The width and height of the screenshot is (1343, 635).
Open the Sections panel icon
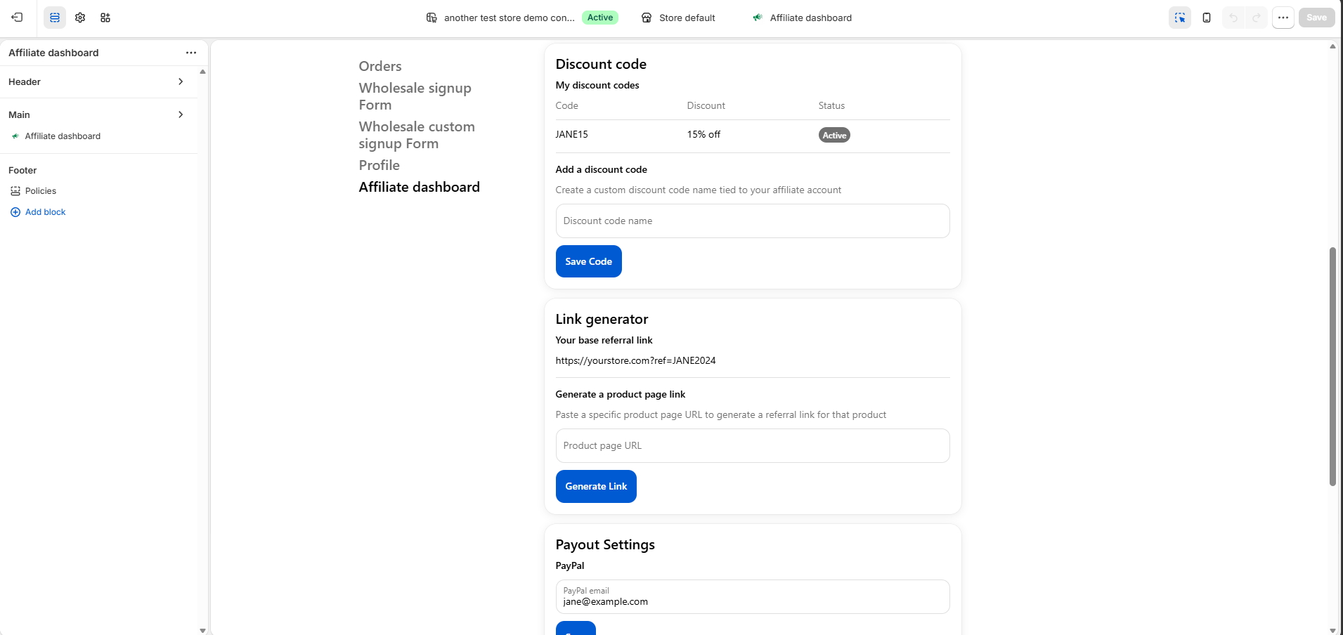pyautogui.click(x=55, y=18)
